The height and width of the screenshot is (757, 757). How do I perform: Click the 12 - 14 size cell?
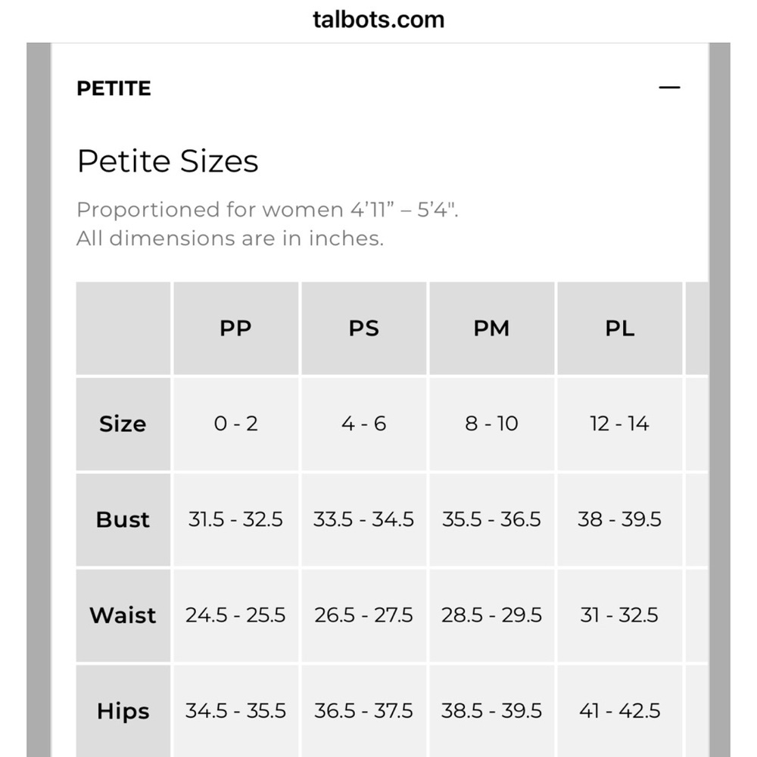coord(619,424)
